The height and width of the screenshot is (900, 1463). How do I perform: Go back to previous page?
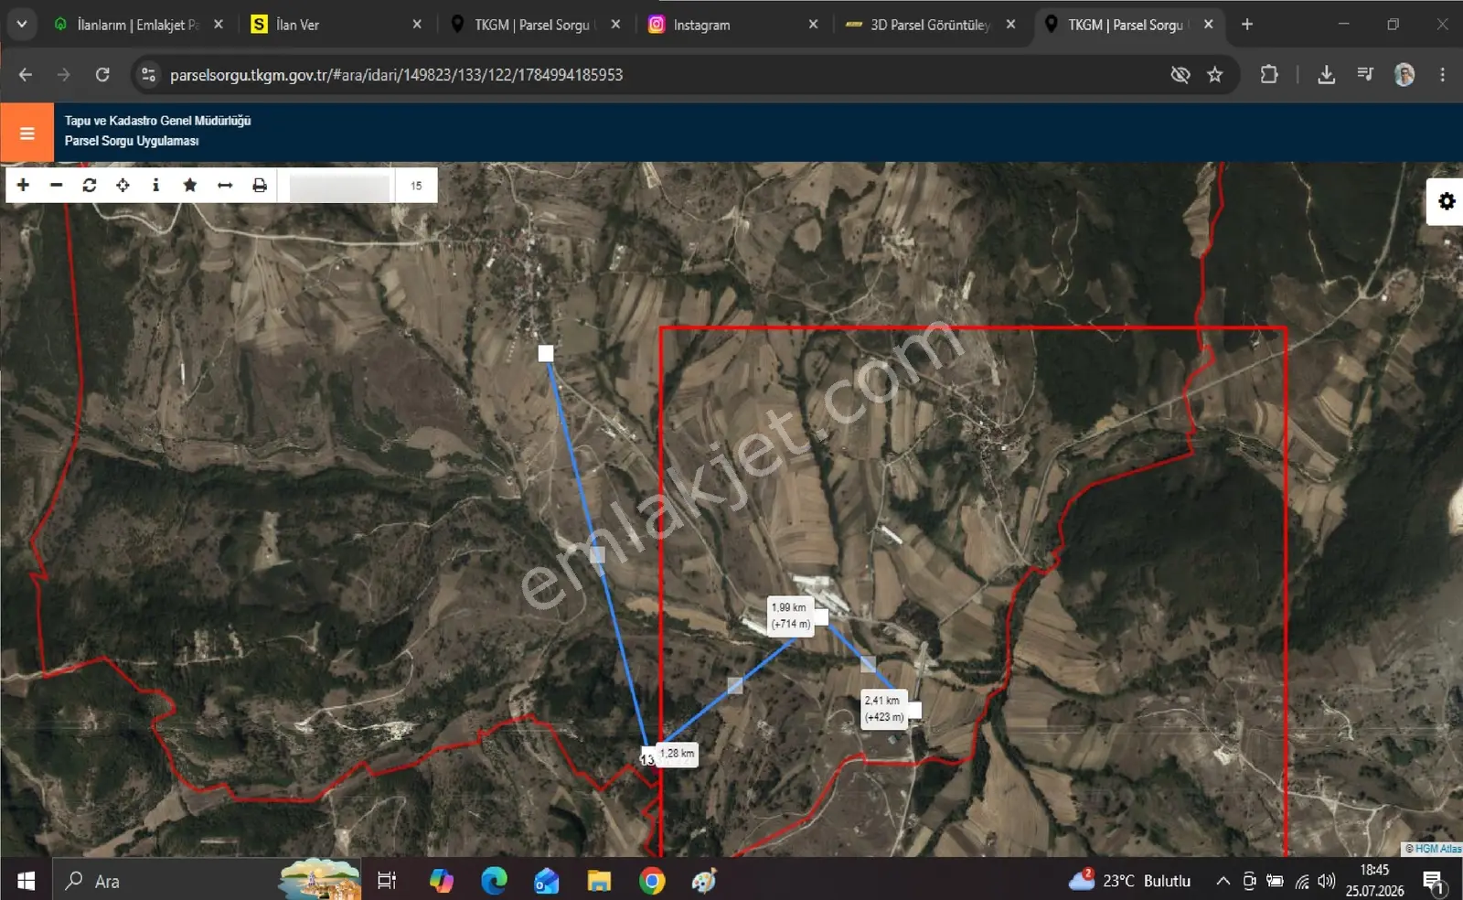click(x=26, y=75)
